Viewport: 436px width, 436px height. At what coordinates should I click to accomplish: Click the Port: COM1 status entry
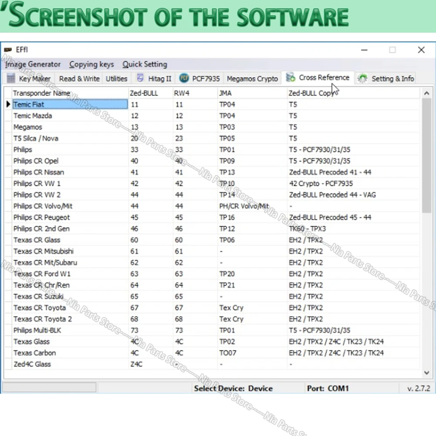tap(328, 388)
